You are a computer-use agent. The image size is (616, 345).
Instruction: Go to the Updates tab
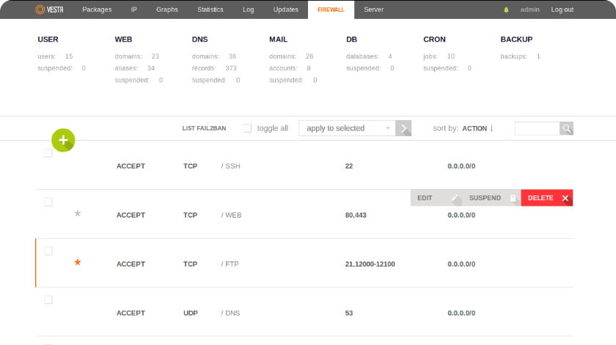click(x=285, y=10)
